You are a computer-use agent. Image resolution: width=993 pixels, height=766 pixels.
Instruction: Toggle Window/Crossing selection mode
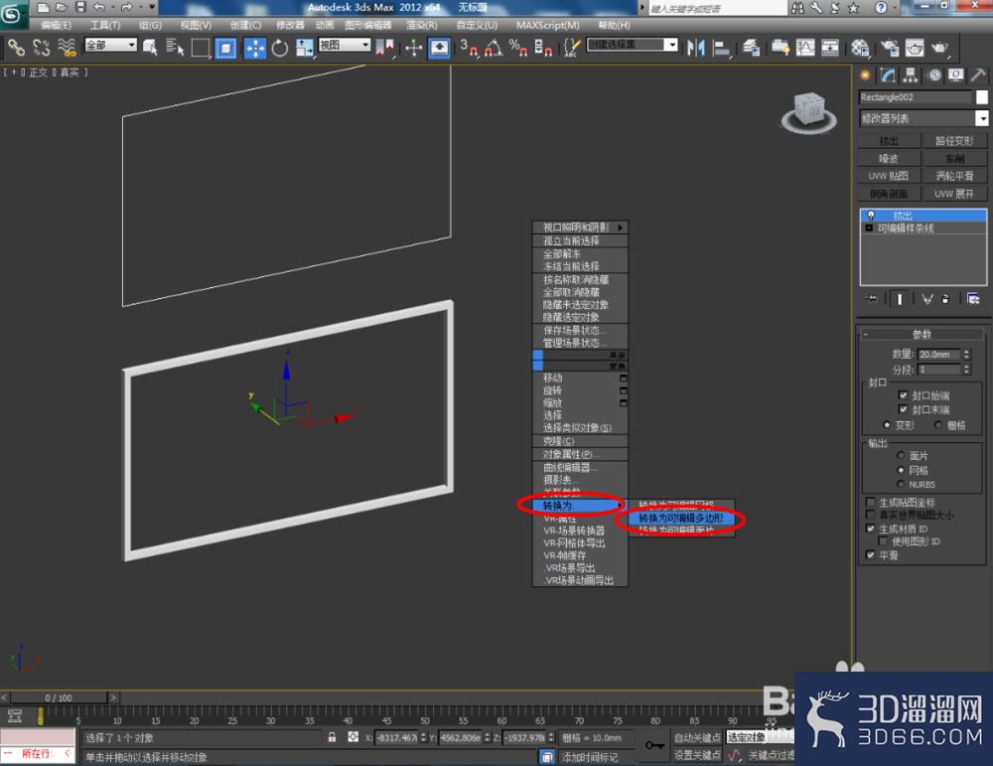pyautogui.click(x=225, y=48)
